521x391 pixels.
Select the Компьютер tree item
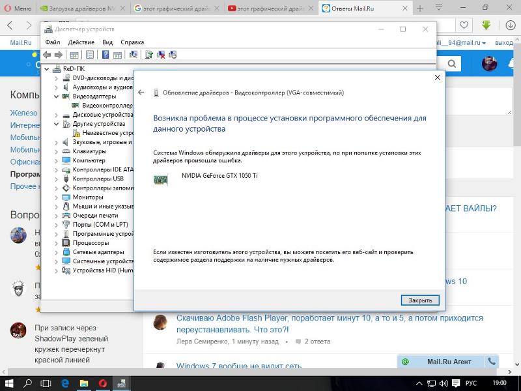[x=89, y=160]
